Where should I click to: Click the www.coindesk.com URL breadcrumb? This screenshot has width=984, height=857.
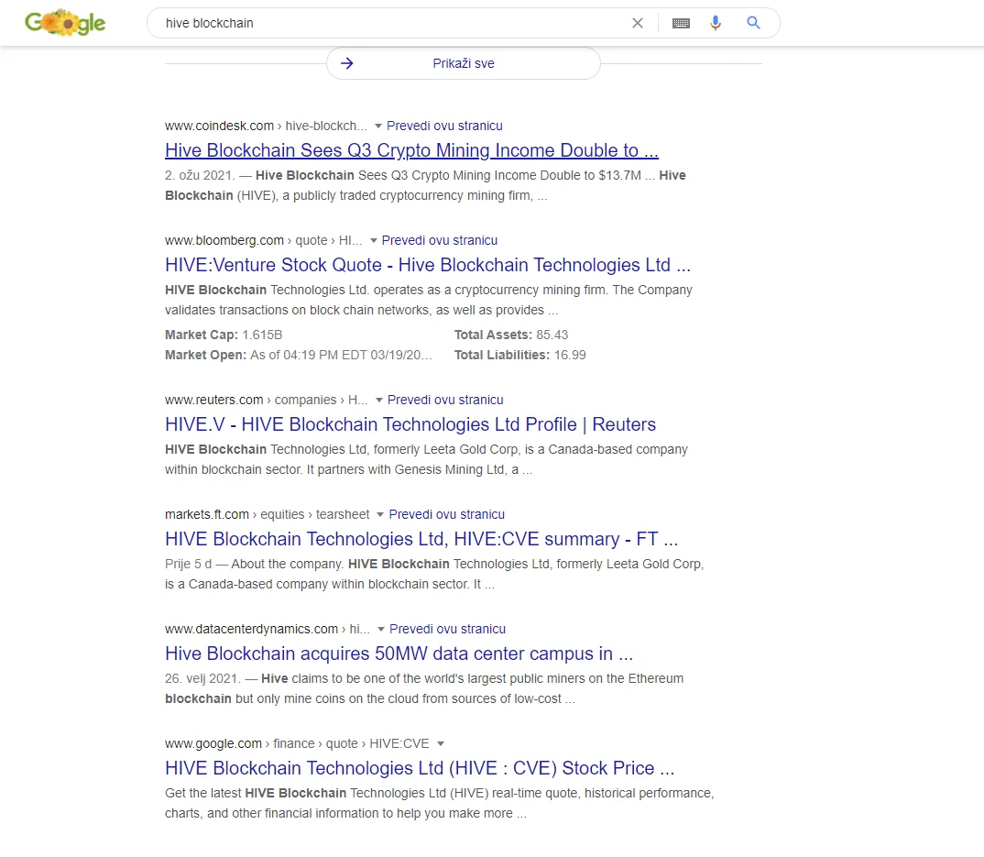coord(266,126)
